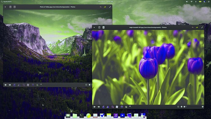Viewport: 211px width, 119px height.
Task: Open the Bluetooth indicator
Action: point(196,2)
